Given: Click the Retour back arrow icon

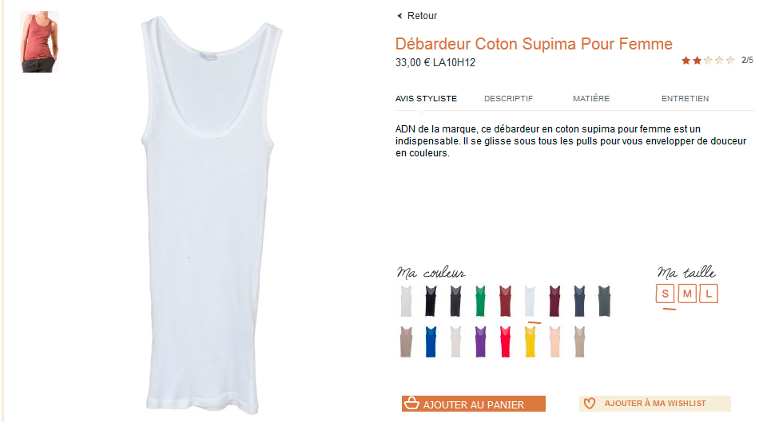Looking at the screenshot, I should 399,16.
